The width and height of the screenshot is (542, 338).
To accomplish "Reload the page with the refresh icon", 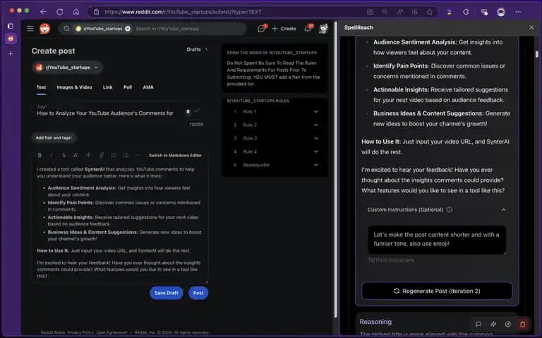I will pyautogui.click(x=60, y=12).
